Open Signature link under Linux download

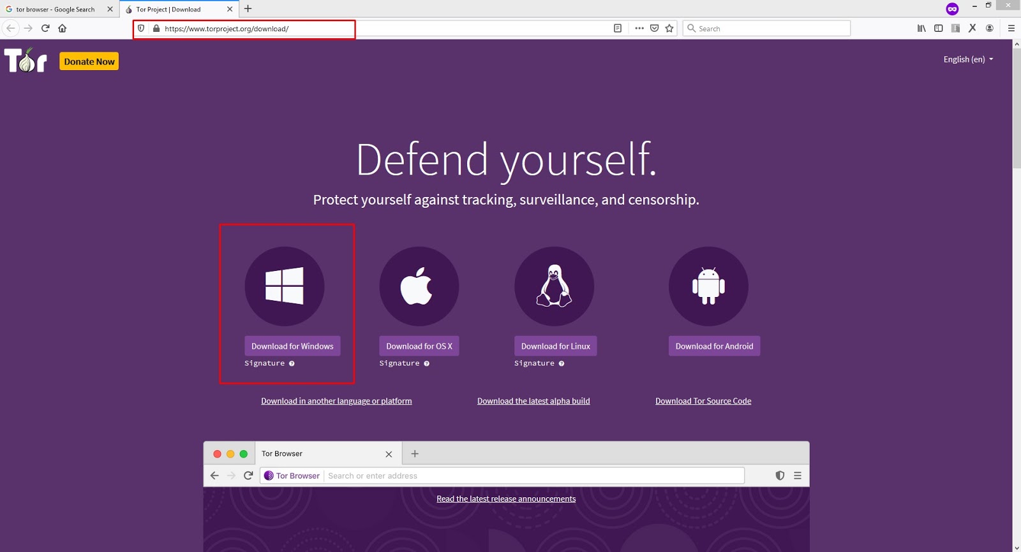534,363
